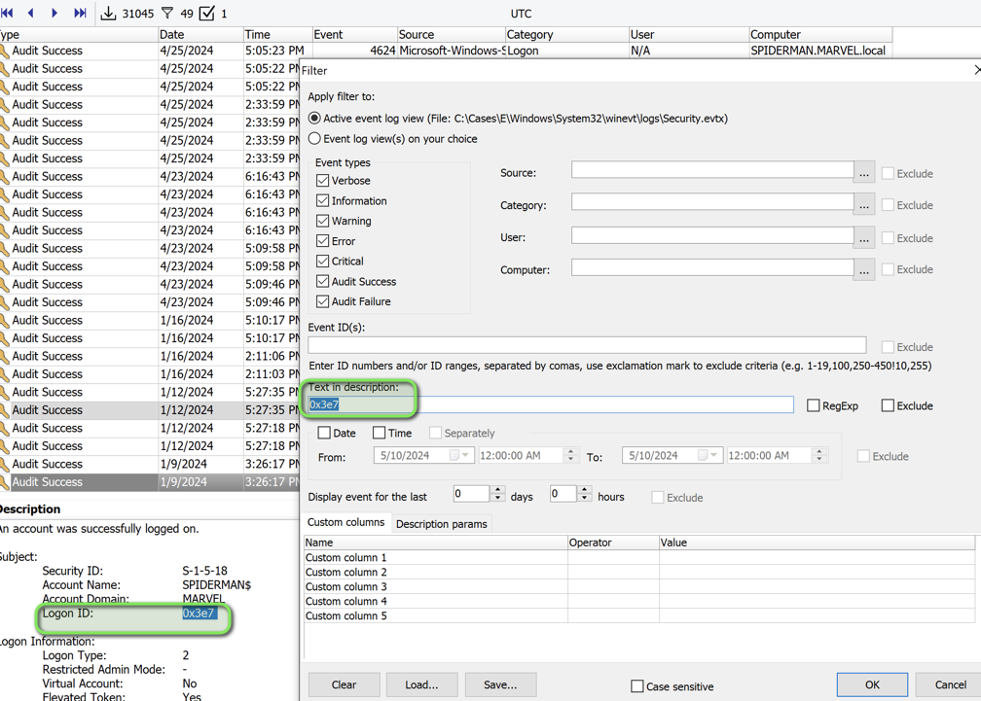Screen dimensions: 981x701
Task: Click the load events download icon
Action: pos(107,14)
